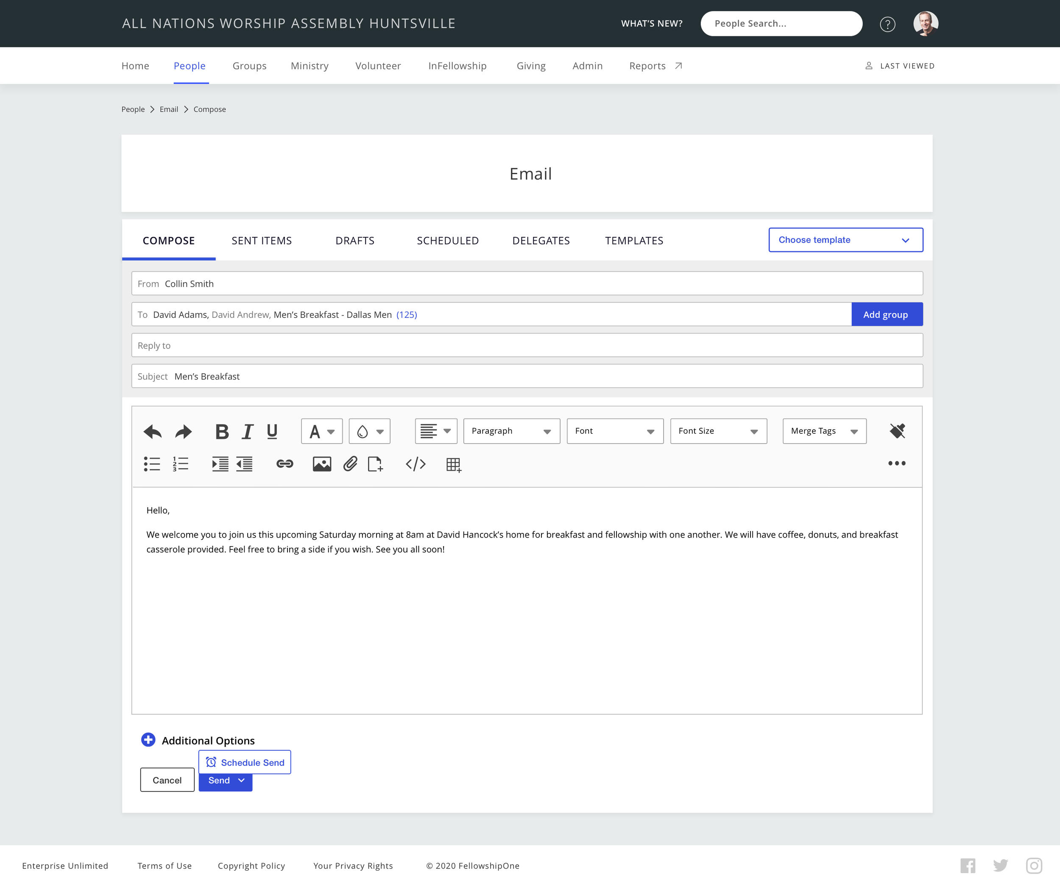
Task: Undo the last edit
Action: (x=153, y=431)
